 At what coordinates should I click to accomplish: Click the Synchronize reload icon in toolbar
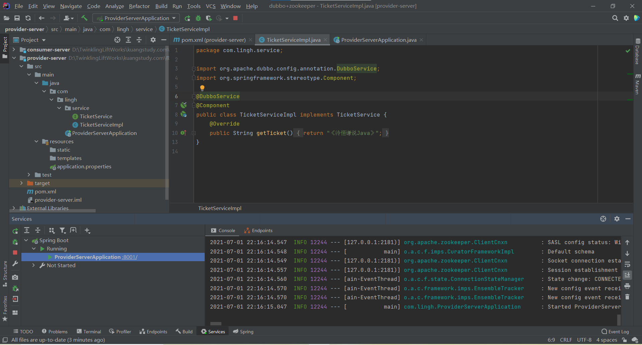point(28,18)
